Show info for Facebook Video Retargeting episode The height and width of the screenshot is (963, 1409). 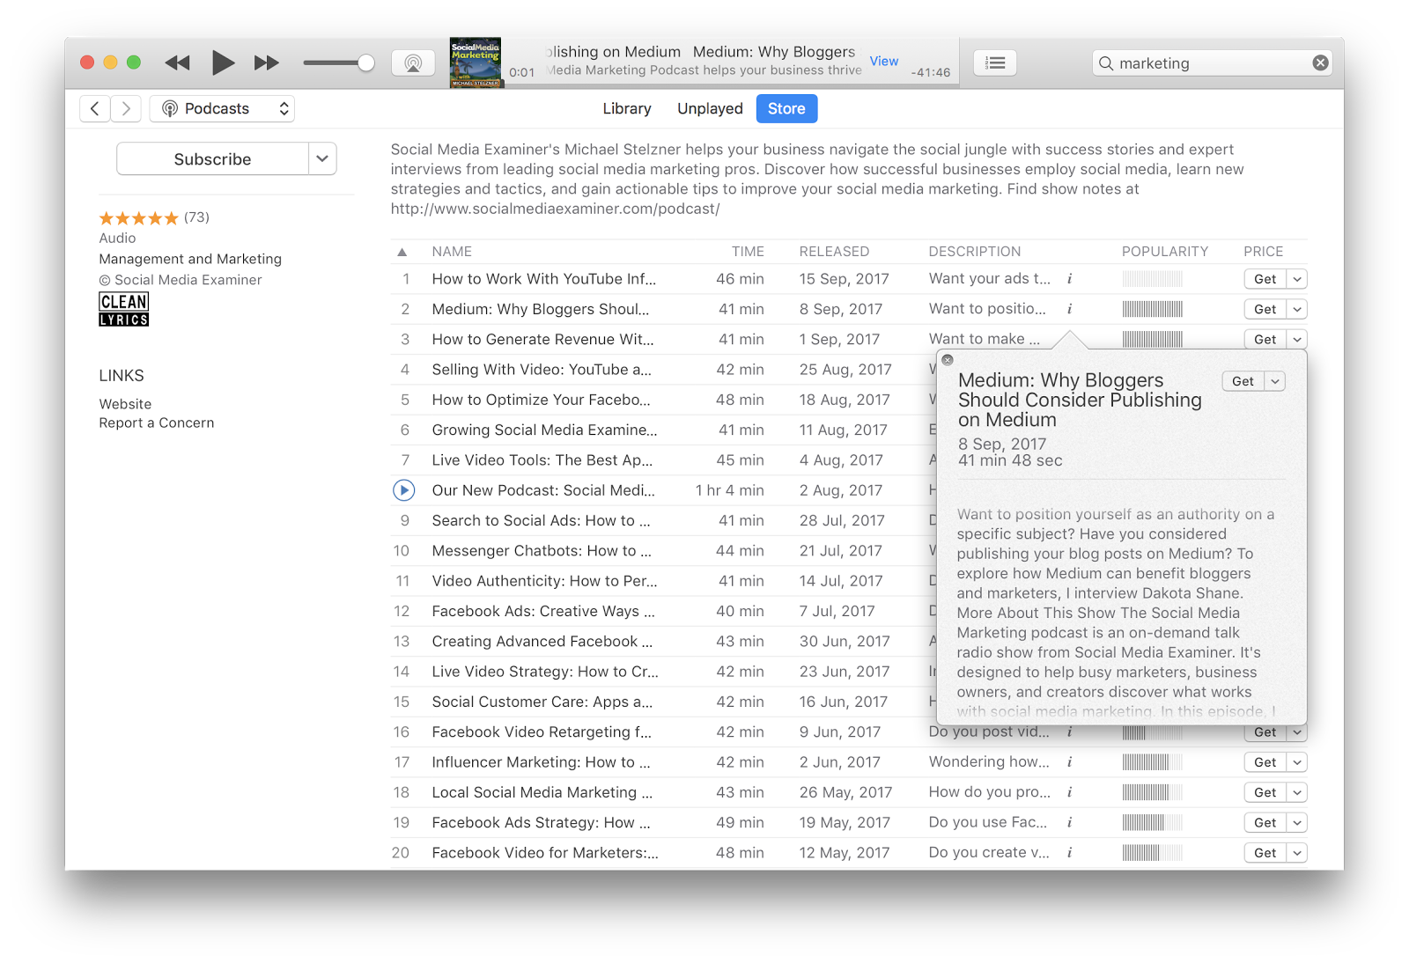[1070, 732]
